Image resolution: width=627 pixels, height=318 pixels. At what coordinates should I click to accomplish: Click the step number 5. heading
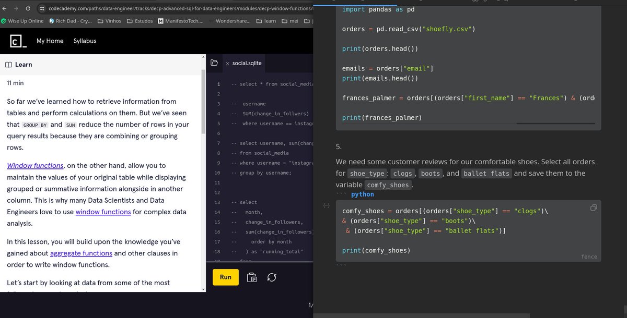339,146
